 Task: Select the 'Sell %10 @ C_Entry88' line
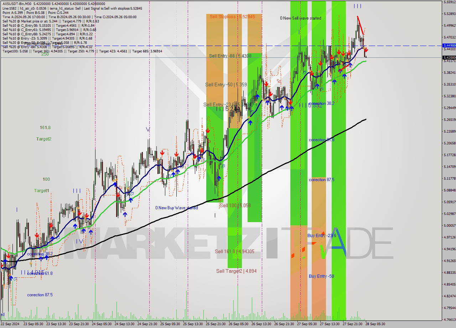coord(47,34)
